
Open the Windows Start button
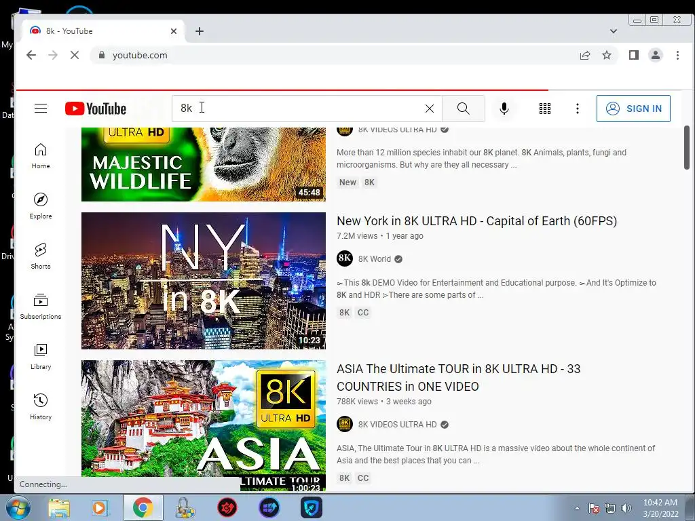point(18,507)
